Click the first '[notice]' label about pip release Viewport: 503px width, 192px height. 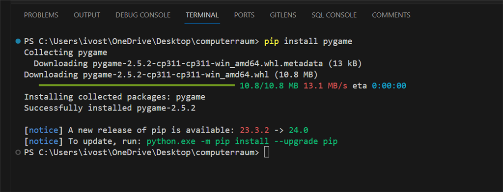click(44, 131)
